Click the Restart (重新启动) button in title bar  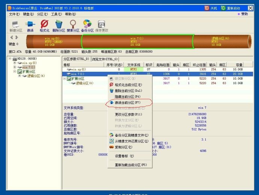pos(230,8)
